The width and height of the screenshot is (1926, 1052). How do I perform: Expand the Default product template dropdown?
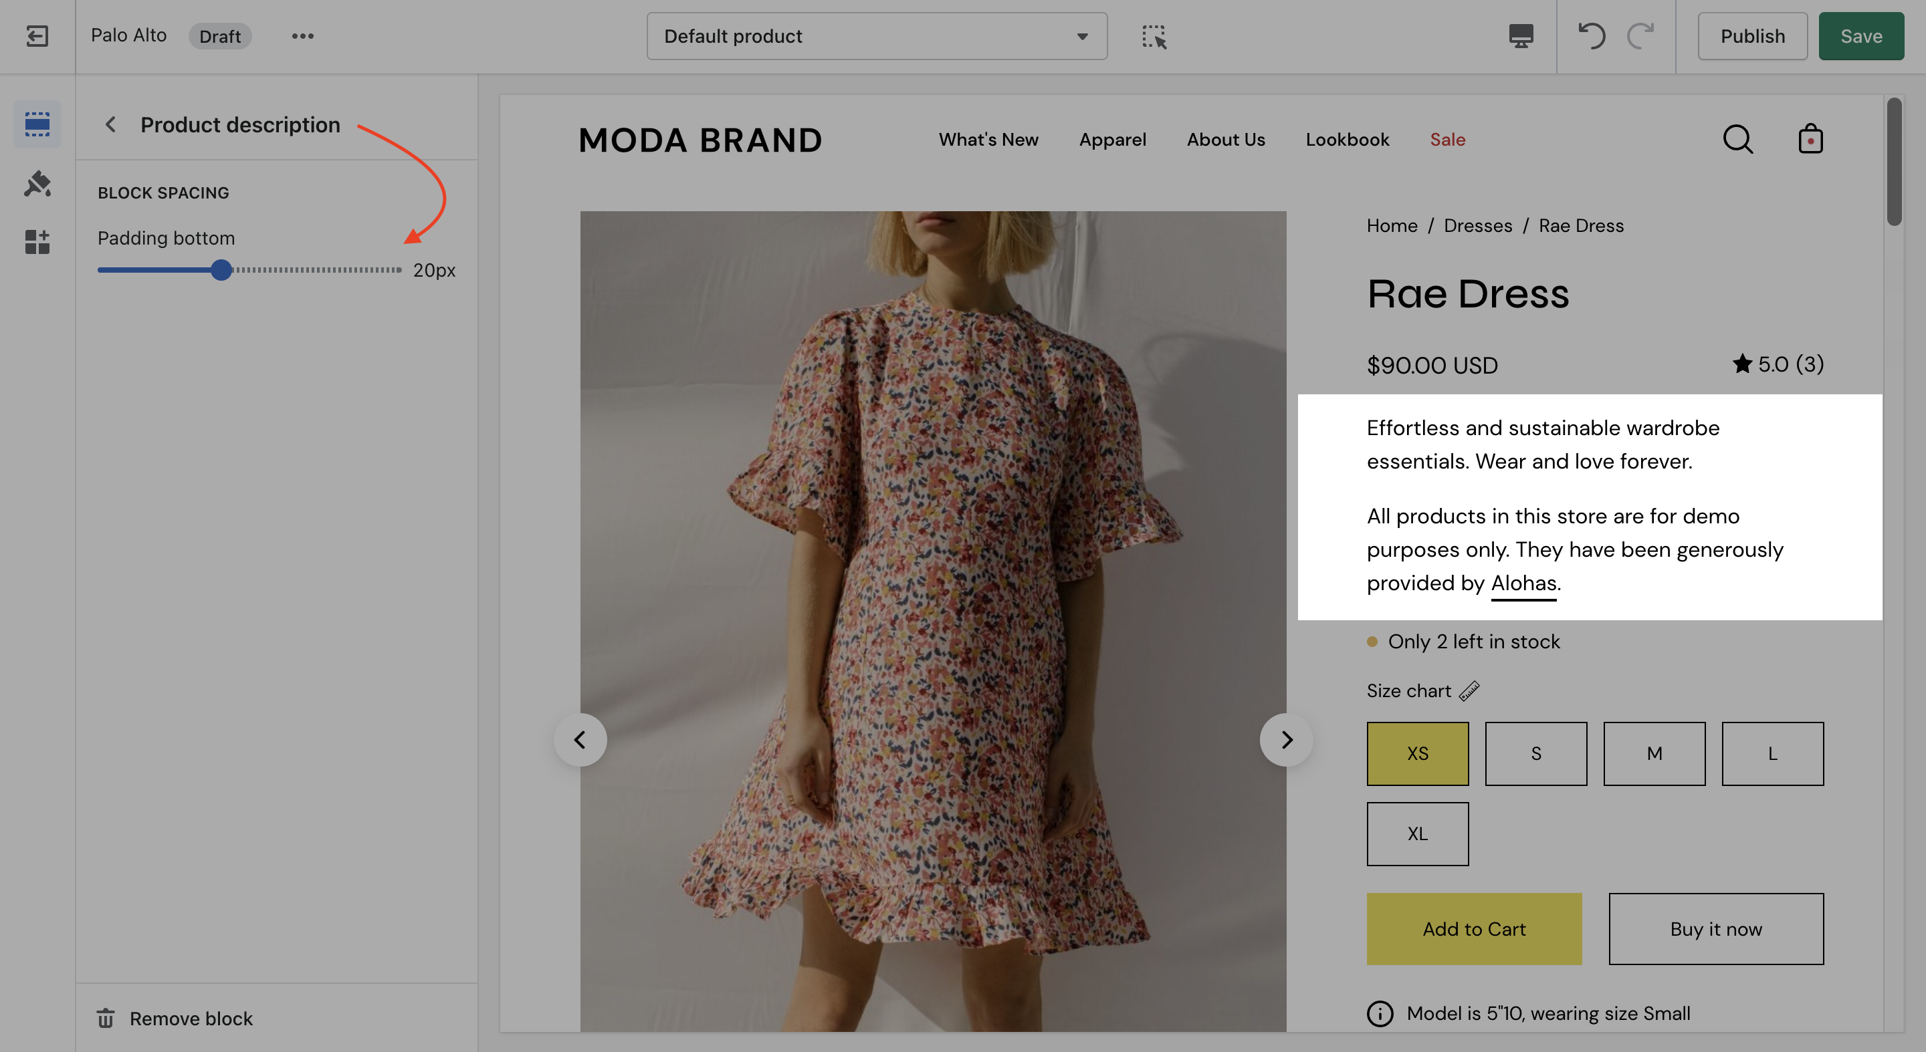(876, 36)
